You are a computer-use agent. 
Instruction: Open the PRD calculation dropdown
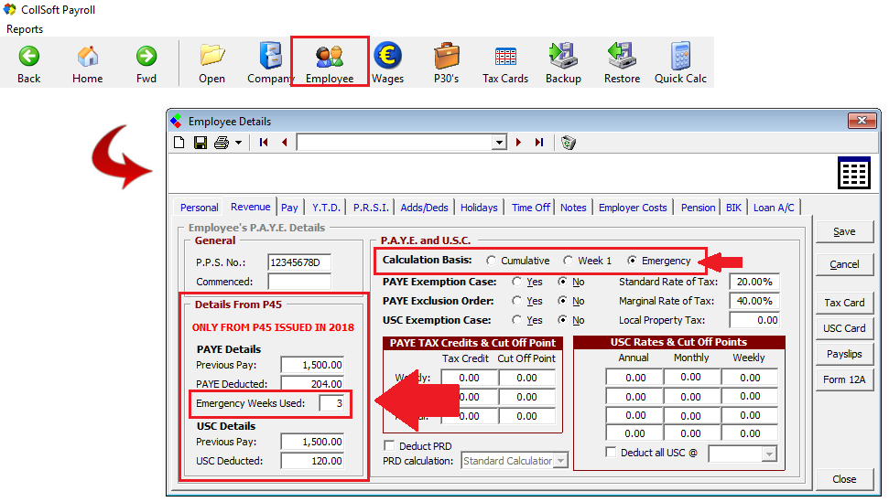click(x=560, y=461)
